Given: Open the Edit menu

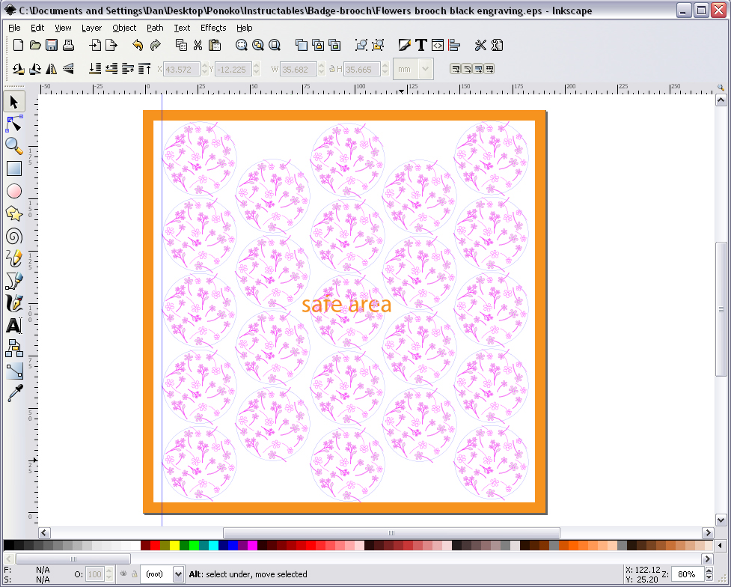Looking at the screenshot, I should coord(37,28).
